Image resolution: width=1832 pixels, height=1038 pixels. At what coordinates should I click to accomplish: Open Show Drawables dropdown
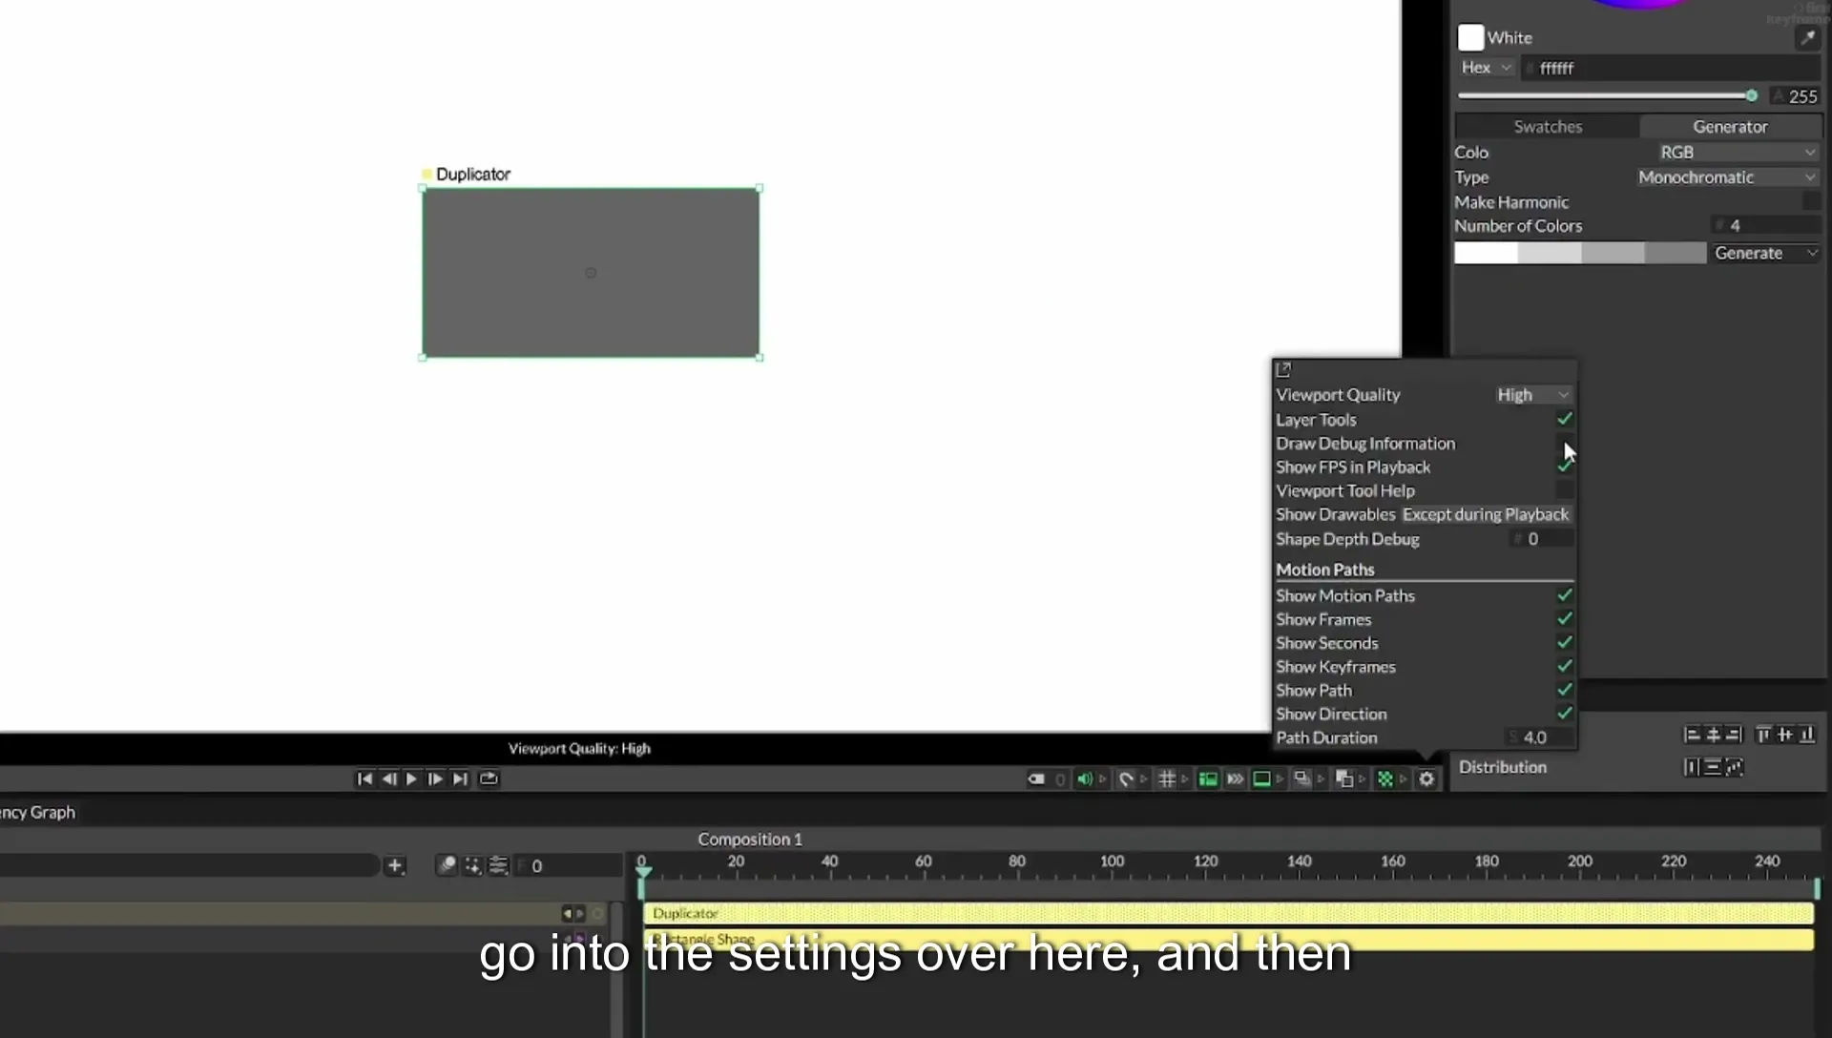1486,514
